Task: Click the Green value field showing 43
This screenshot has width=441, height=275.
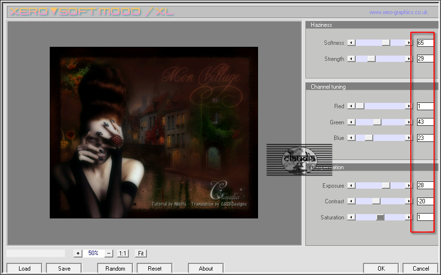Action: (425, 122)
